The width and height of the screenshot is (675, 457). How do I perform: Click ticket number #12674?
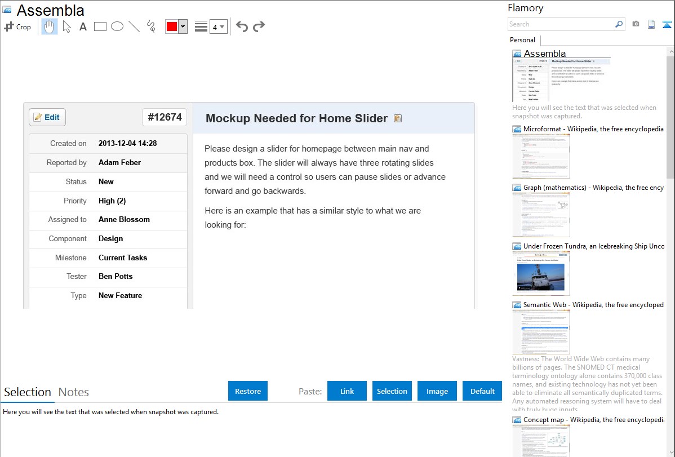pos(165,117)
